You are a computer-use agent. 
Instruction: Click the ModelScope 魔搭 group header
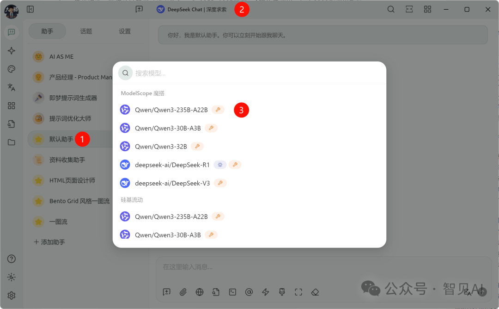(143, 93)
